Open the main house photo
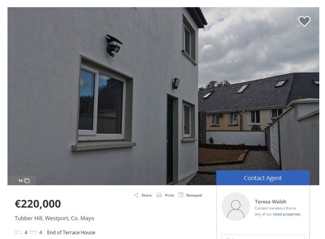This screenshot has width=325, height=239. tap(163, 96)
